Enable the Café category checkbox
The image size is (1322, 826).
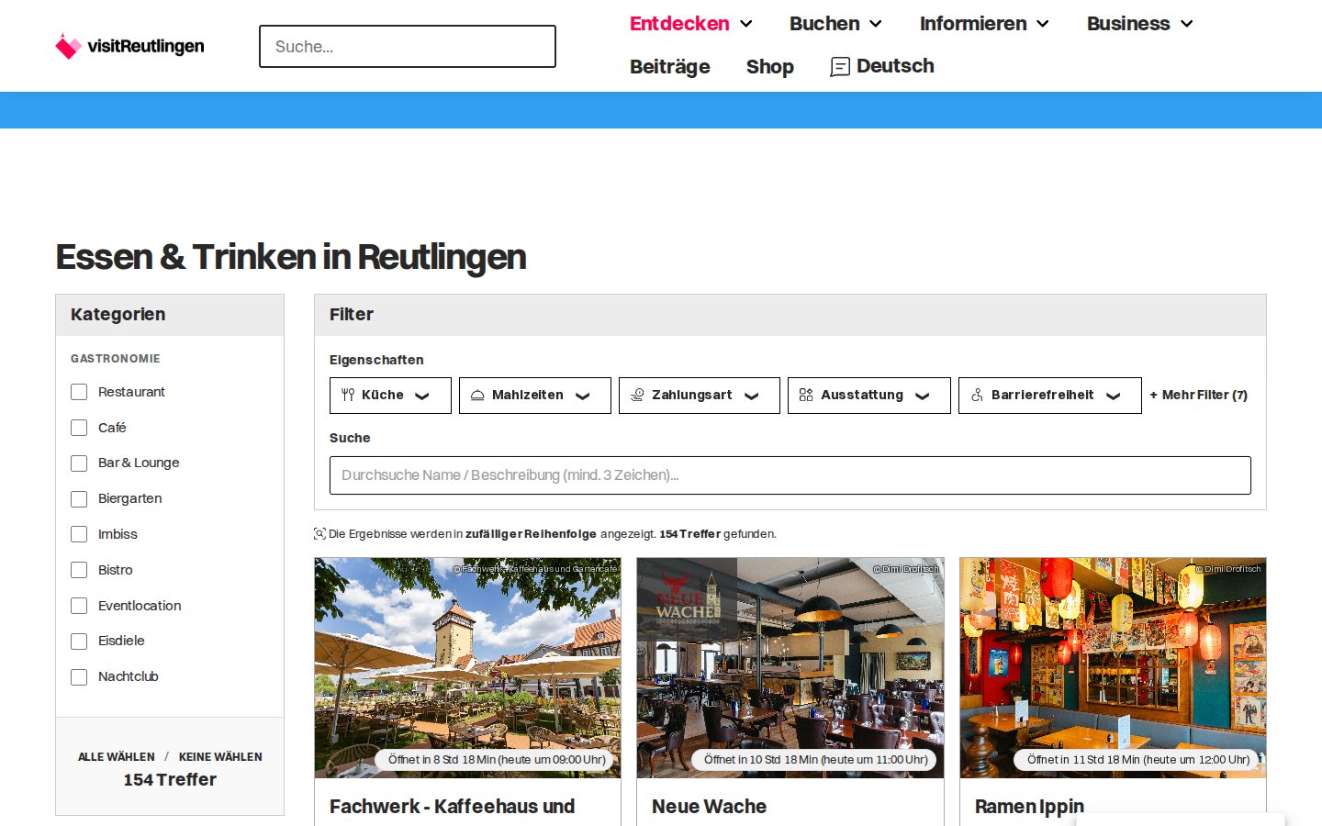pos(79,428)
